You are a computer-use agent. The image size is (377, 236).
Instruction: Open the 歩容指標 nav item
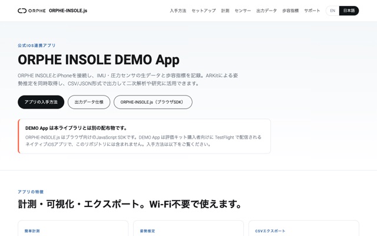tap(290, 11)
